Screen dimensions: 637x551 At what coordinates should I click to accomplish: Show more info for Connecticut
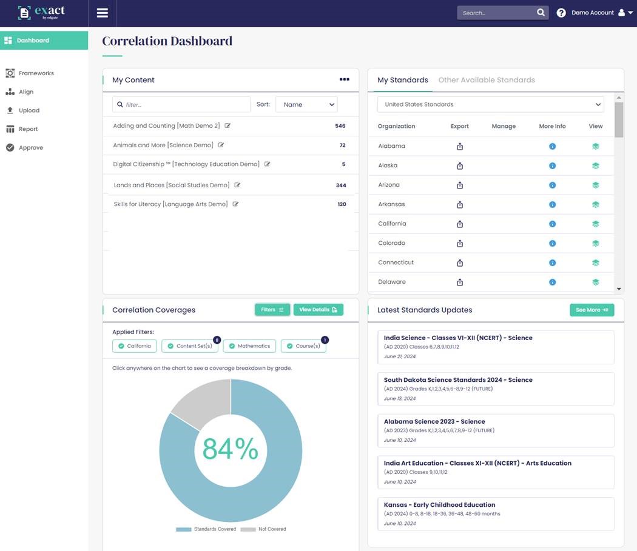click(x=552, y=262)
